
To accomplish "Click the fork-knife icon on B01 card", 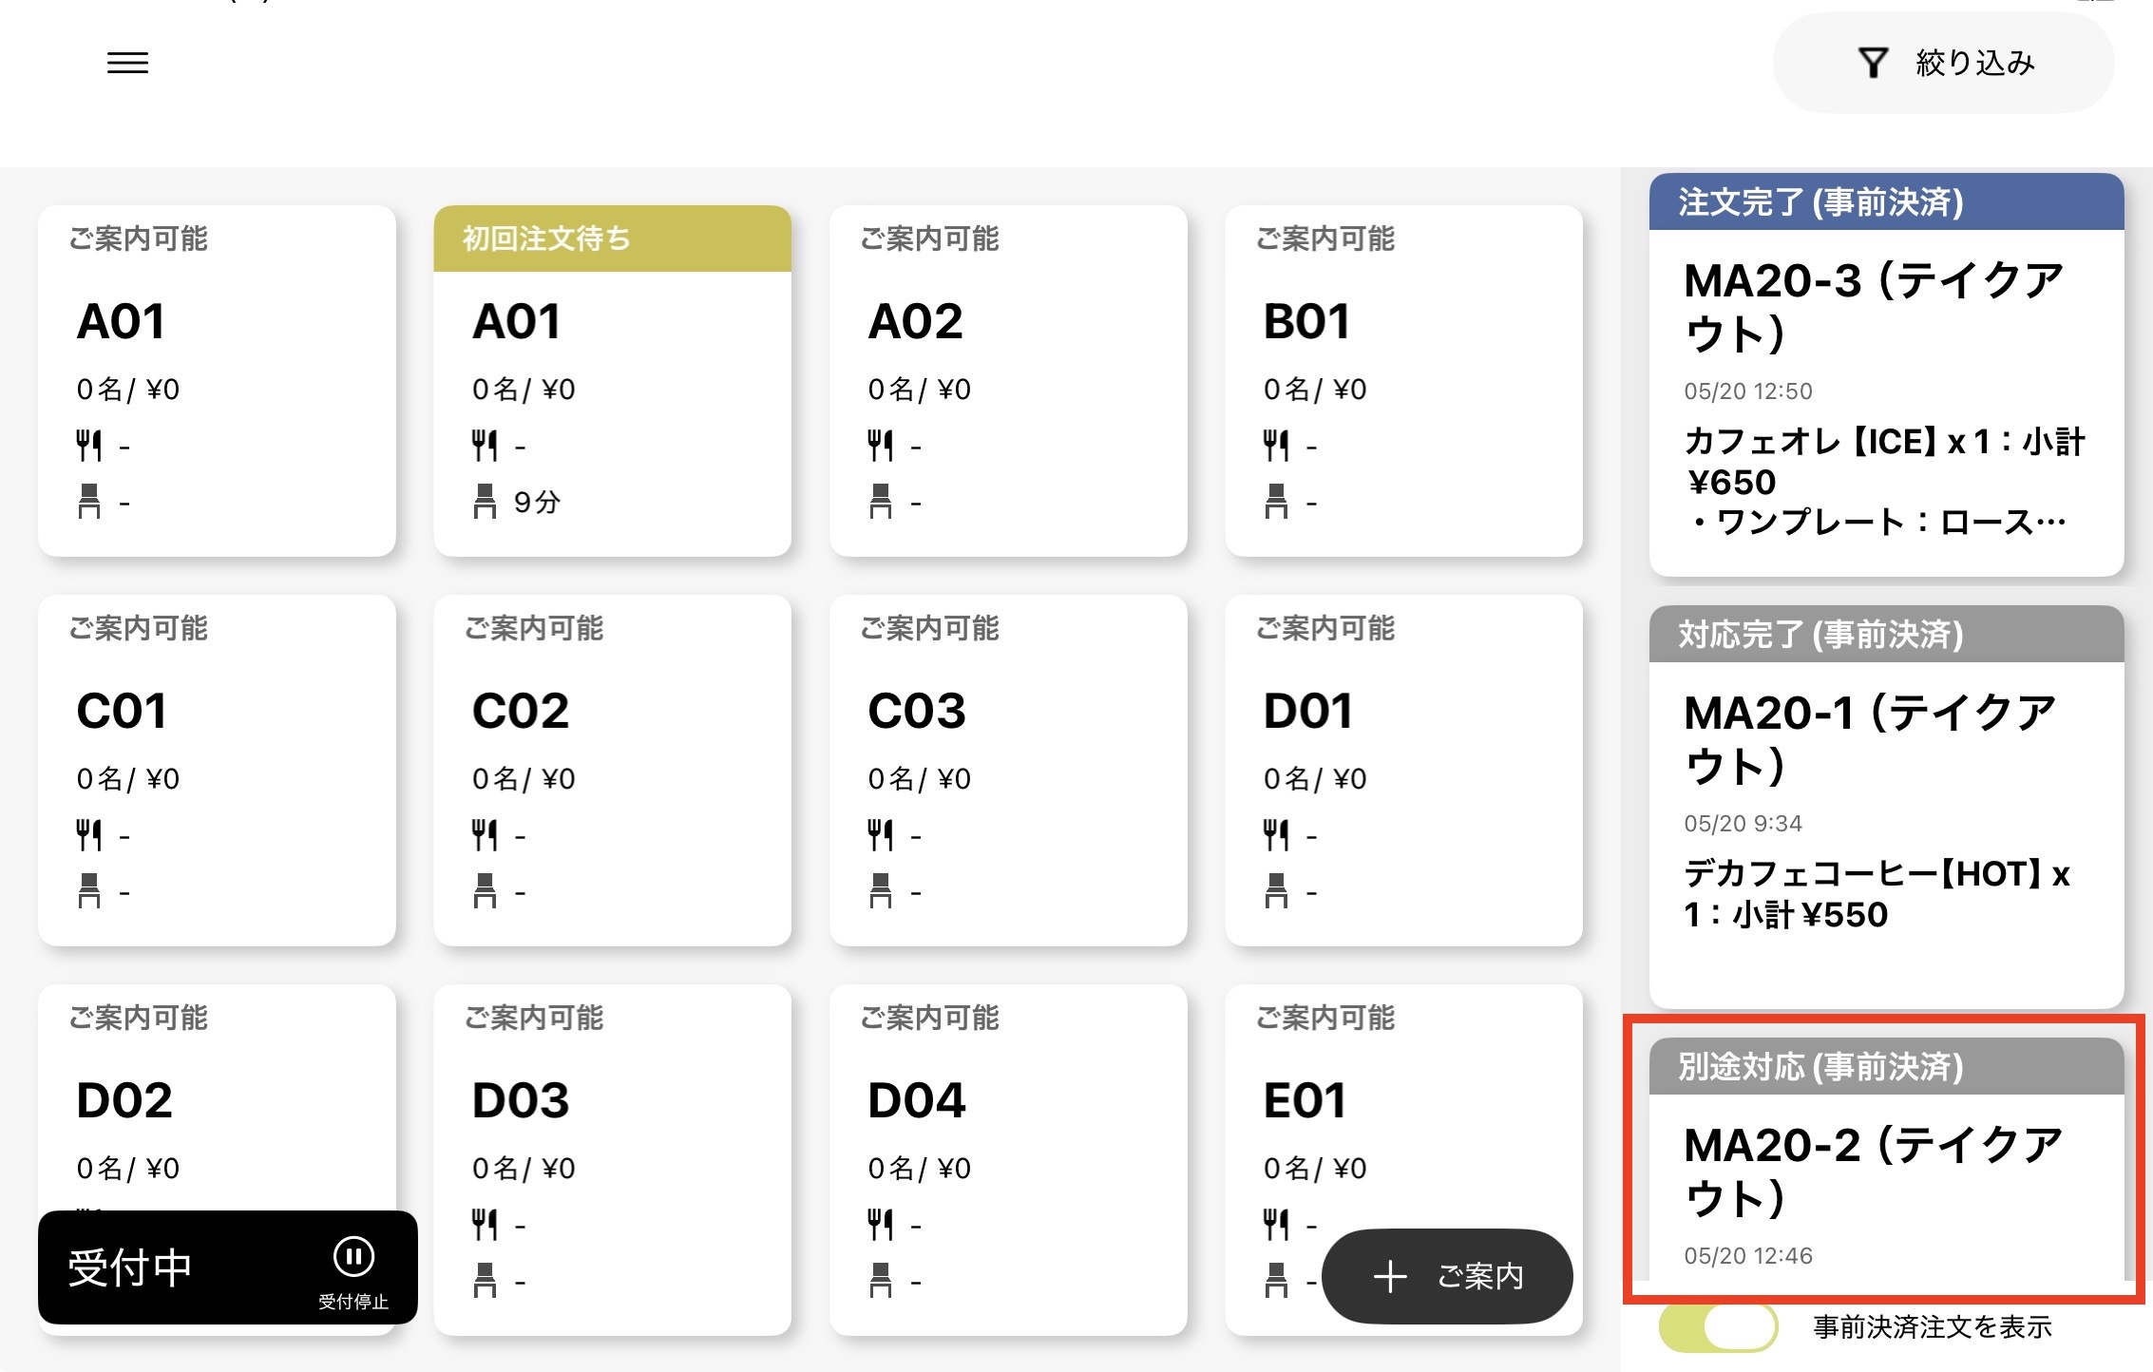I will [1276, 445].
